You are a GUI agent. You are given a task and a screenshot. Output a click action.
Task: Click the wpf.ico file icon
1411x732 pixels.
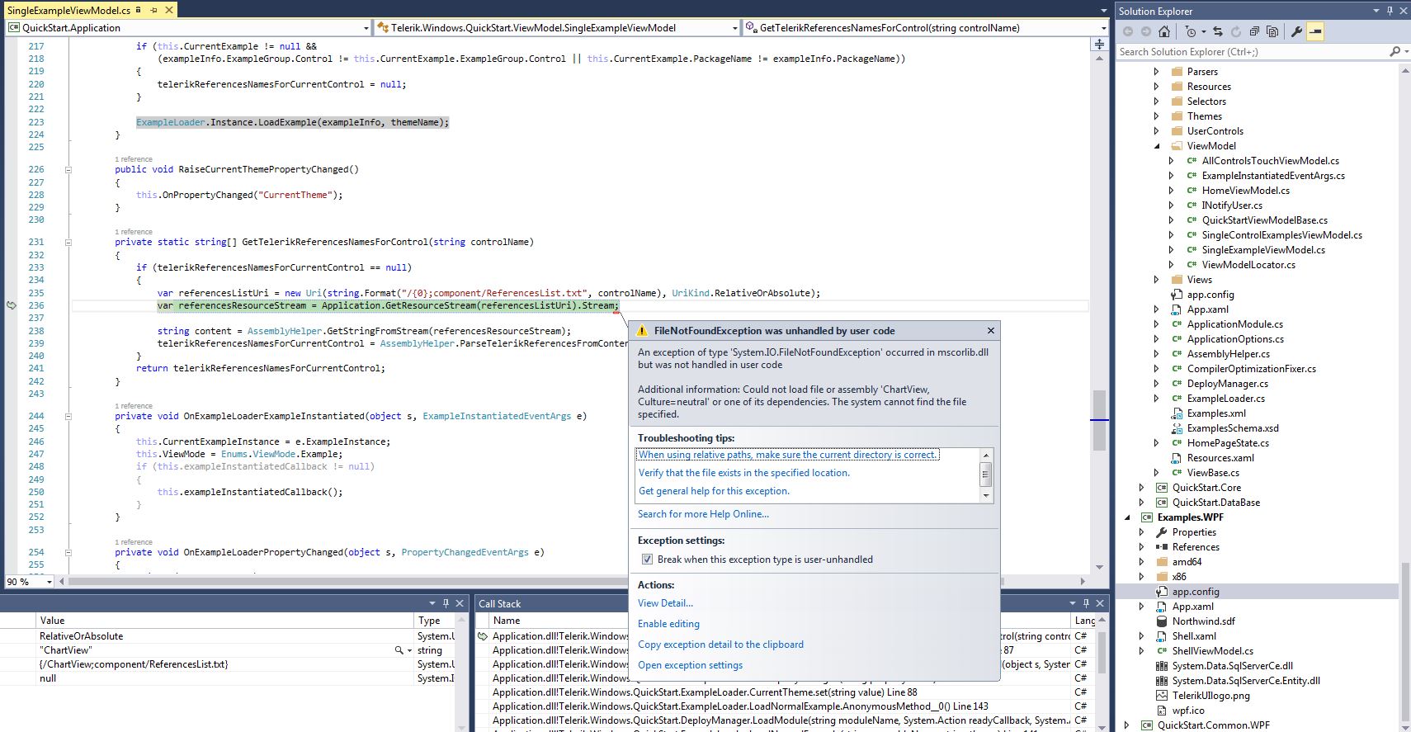[1162, 711]
